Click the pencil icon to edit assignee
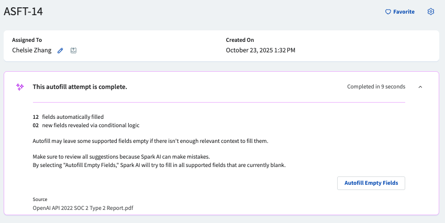445x223 pixels. (60, 51)
